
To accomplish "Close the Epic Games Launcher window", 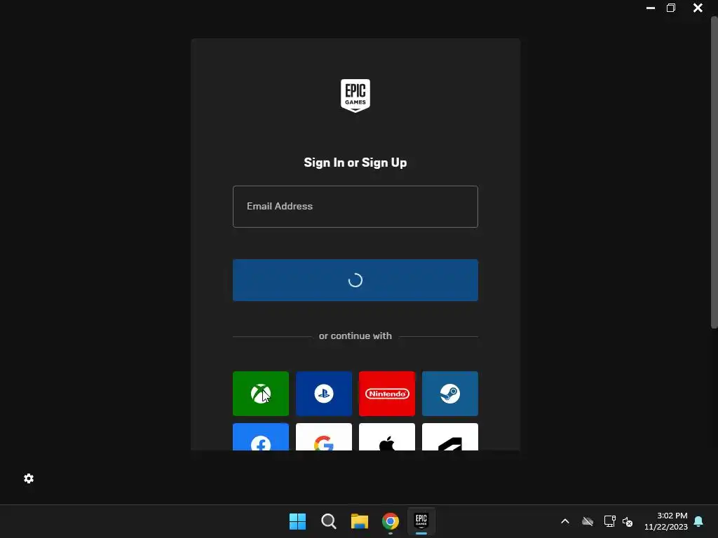I will pyautogui.click(x=698, y=8).
